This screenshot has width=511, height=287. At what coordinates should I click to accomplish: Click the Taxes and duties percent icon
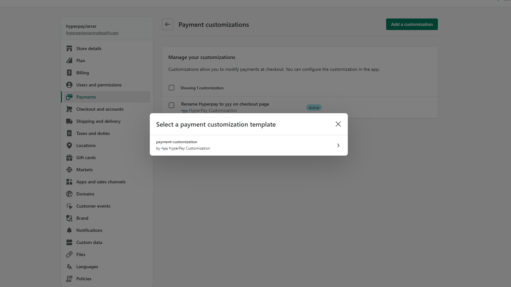coord(69,133)
